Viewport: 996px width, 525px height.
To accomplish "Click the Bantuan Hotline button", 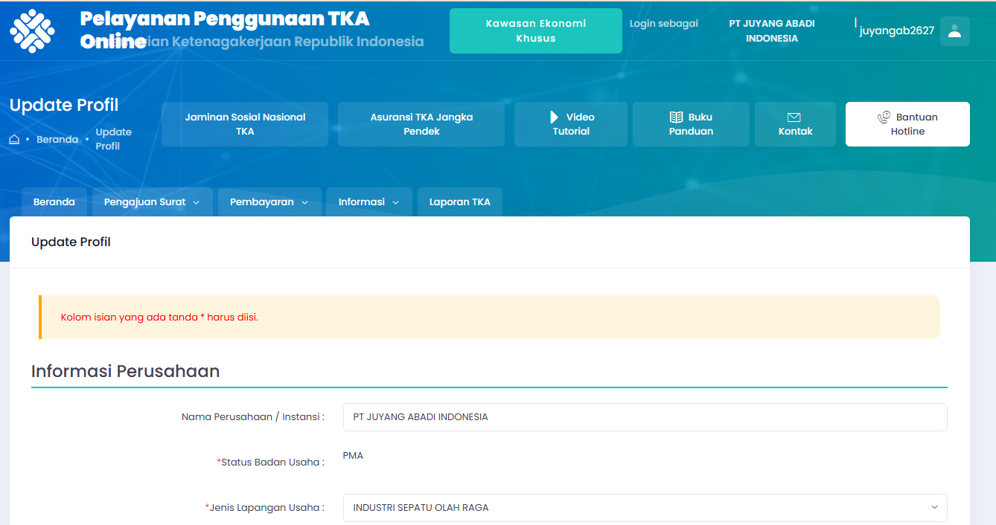I will pyautogui.click(x=907, y=124).
